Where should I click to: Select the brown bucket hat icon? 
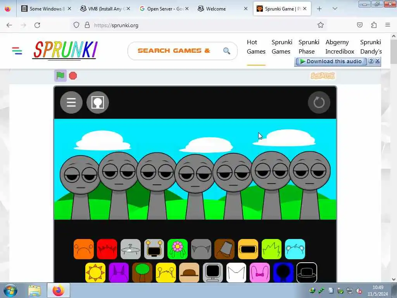224,249
